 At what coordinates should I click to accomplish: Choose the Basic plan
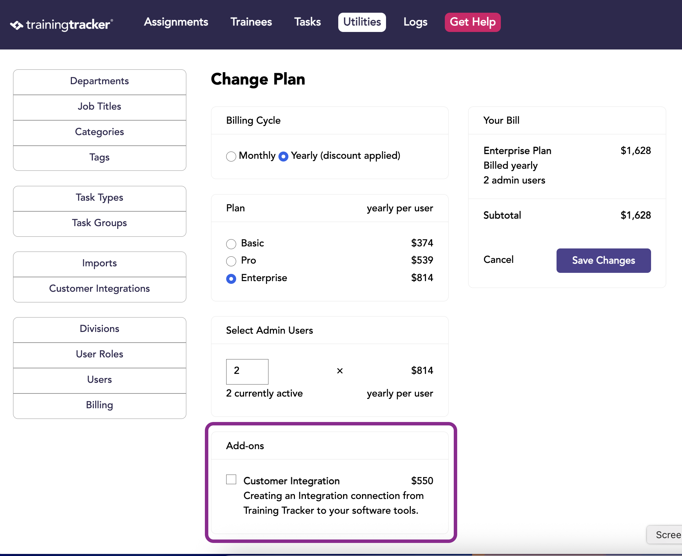[231, 244]
